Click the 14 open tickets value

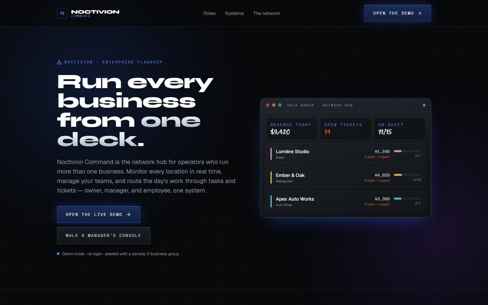tap(327, 132)
